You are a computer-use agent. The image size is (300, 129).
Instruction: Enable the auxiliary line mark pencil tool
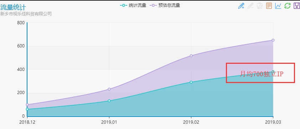241,6
